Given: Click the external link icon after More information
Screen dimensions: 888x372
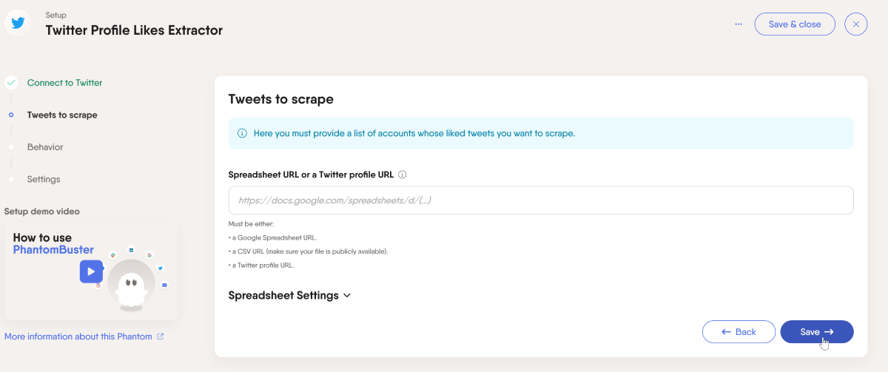Looking at the screenshot, I should coord(160,337).
